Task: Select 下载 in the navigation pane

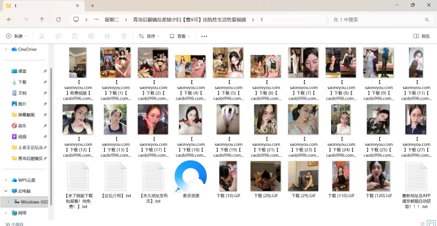Action: 22,82
